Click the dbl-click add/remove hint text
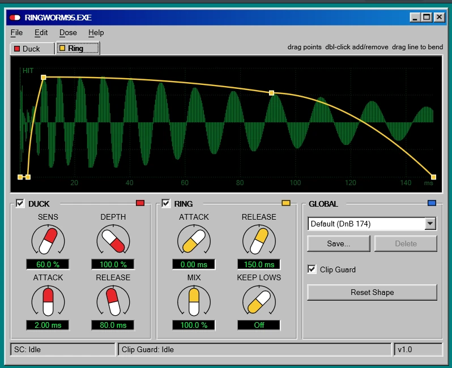 357,47
